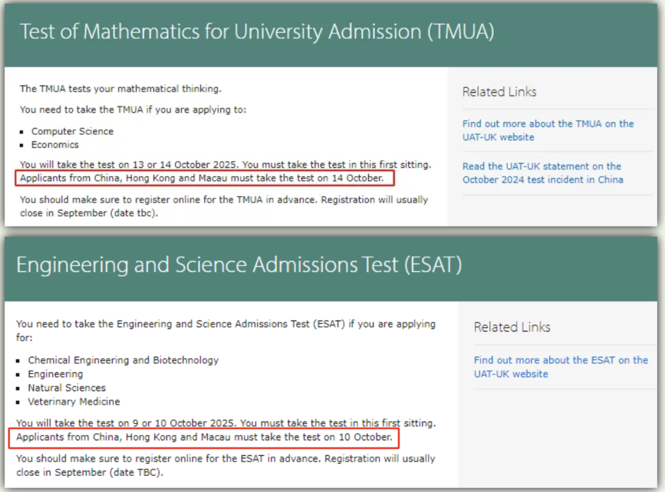
Task: Click the highlighted 10 October applicants sentence
Action: tap(204, 437)
